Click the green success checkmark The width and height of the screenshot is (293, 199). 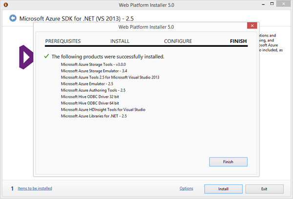(46, 57)
